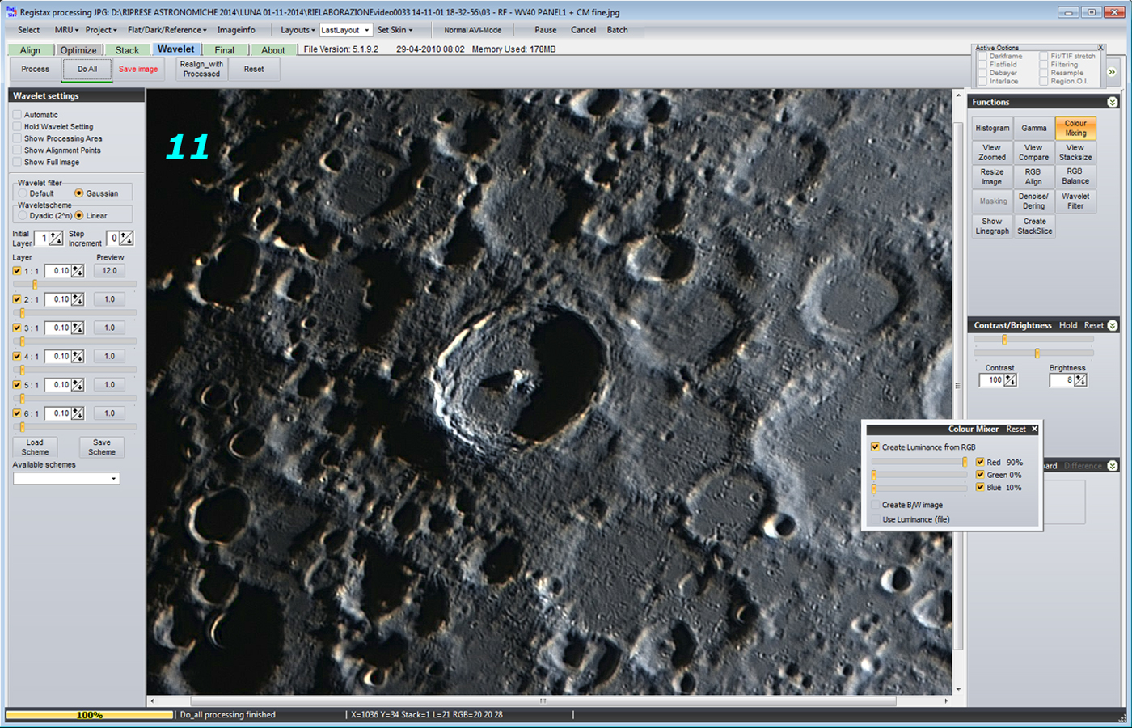Switch to the Align tab
1132x728 pixels.
tap(30, 50)
